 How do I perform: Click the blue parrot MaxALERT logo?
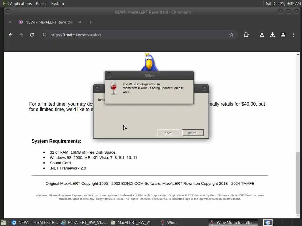[x=149, y=62]
